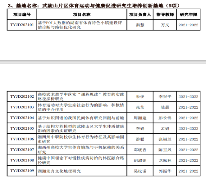Click 2021-2022 in the TYJD202109 row
This screenshot has height=180, width=206.
pos(188,171)
